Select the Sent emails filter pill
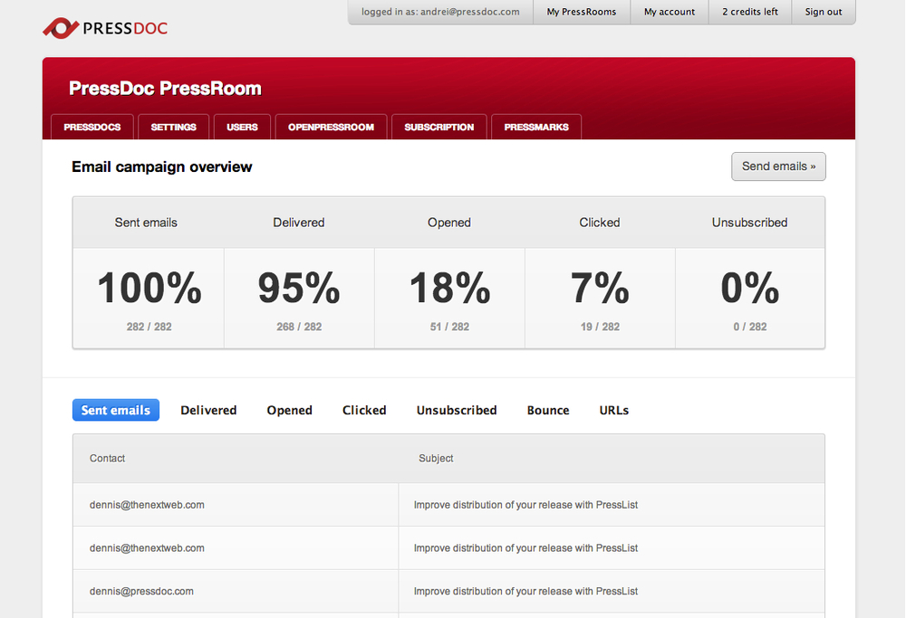The image size is (906, 618). point(116,410)
